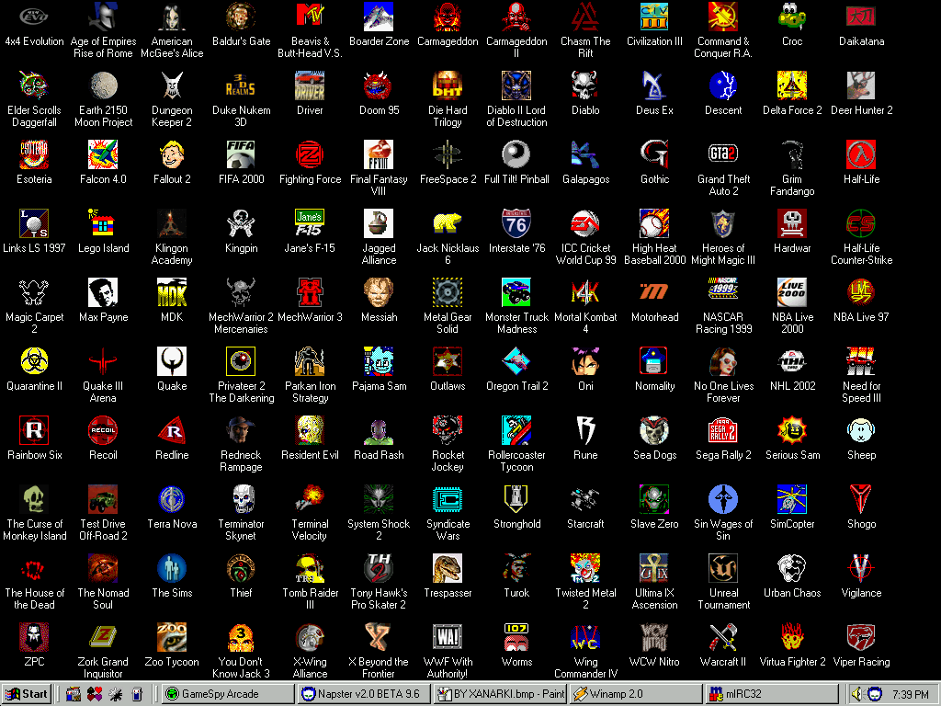Open the Serious Sam icon
This screenshot has height=706, width=941.
(x=792, y=431)
